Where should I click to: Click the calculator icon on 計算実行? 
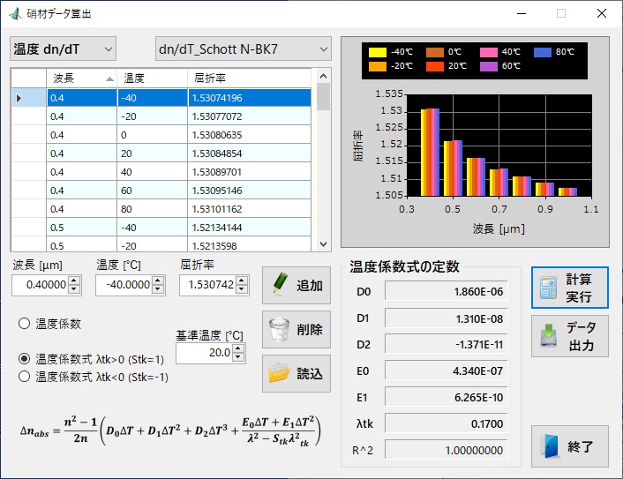(548, 288)
